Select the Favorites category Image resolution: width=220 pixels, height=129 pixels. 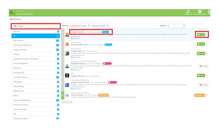click(36, 31)
